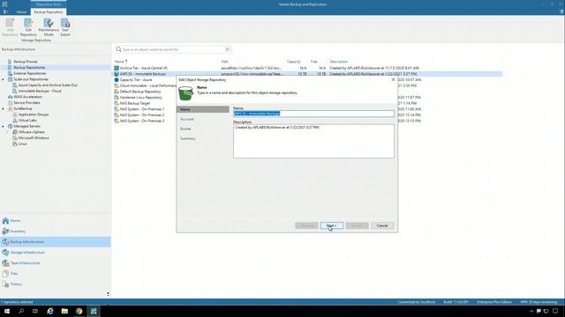Open File Explorer from taskbar
The width and height of the screenshot is (565, 317).
(64, 311)
